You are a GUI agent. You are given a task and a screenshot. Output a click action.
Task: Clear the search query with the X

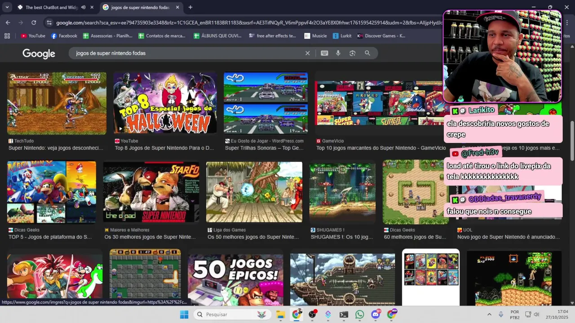tap(308, 53)
